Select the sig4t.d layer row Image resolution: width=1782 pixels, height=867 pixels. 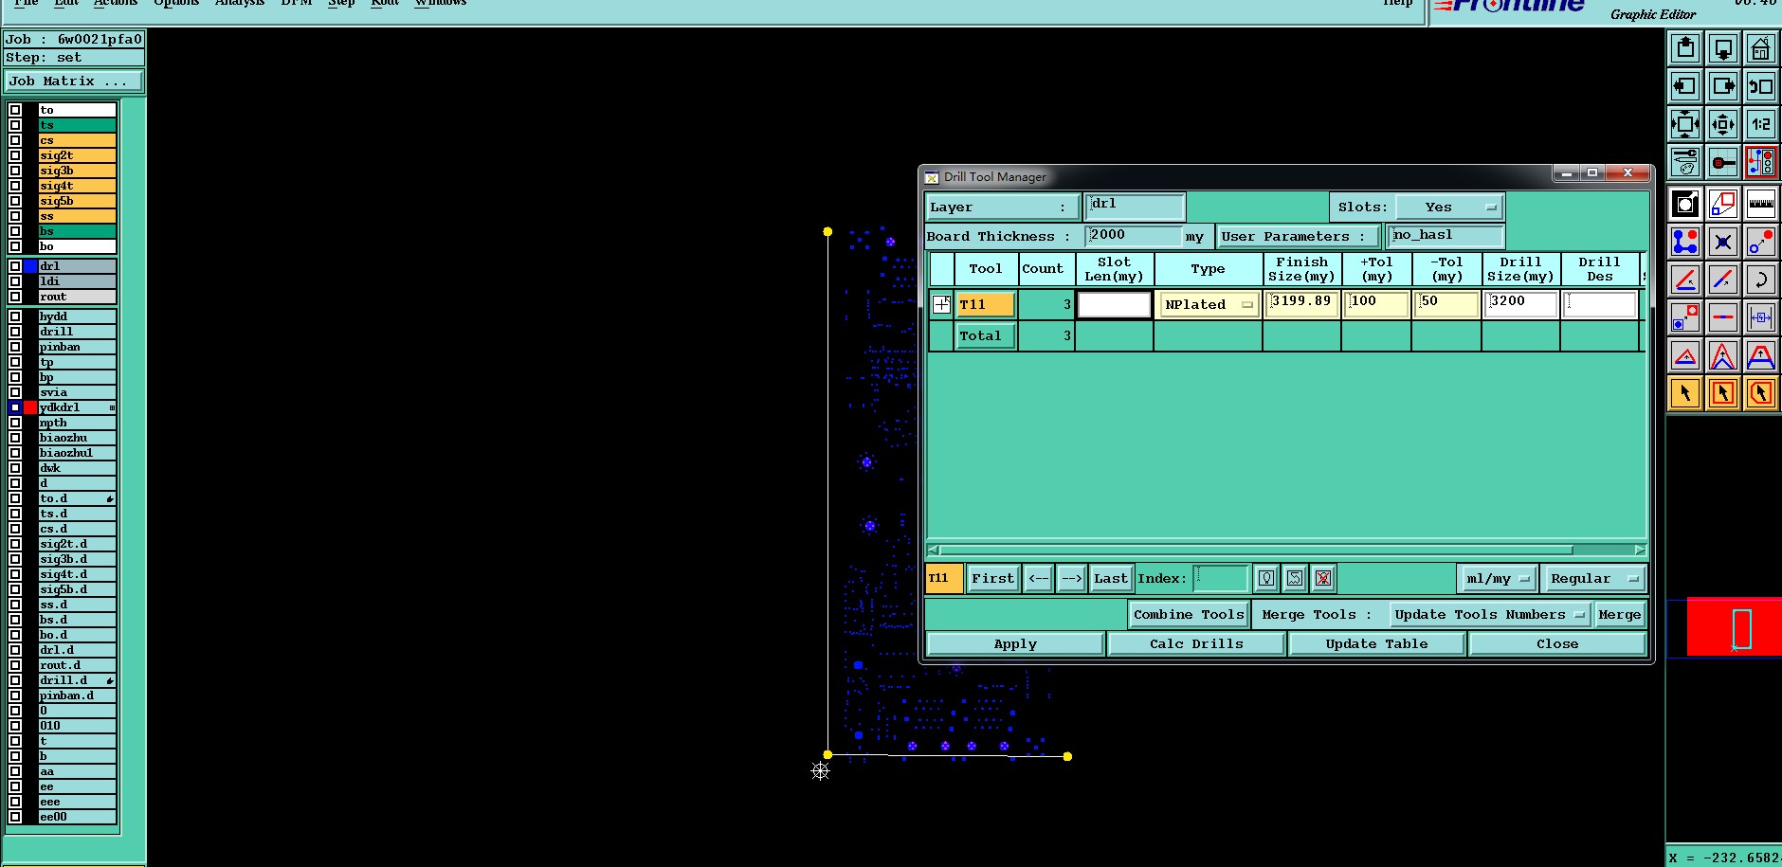(77, 574)
